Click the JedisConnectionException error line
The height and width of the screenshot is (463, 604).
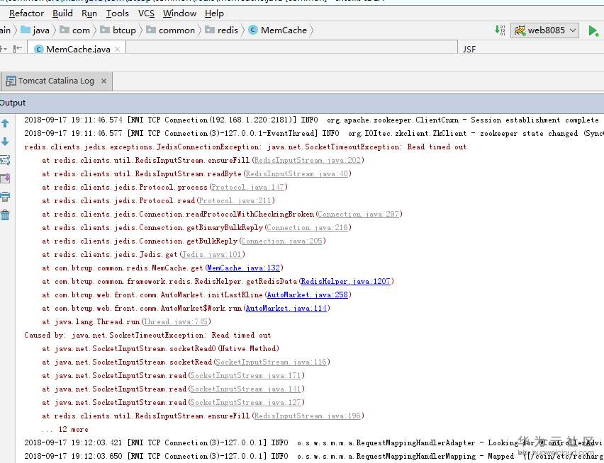point(245,147)
